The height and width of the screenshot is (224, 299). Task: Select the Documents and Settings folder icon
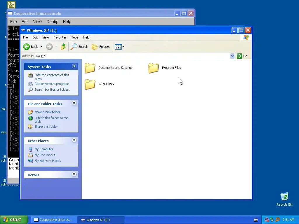coord(90,68)
